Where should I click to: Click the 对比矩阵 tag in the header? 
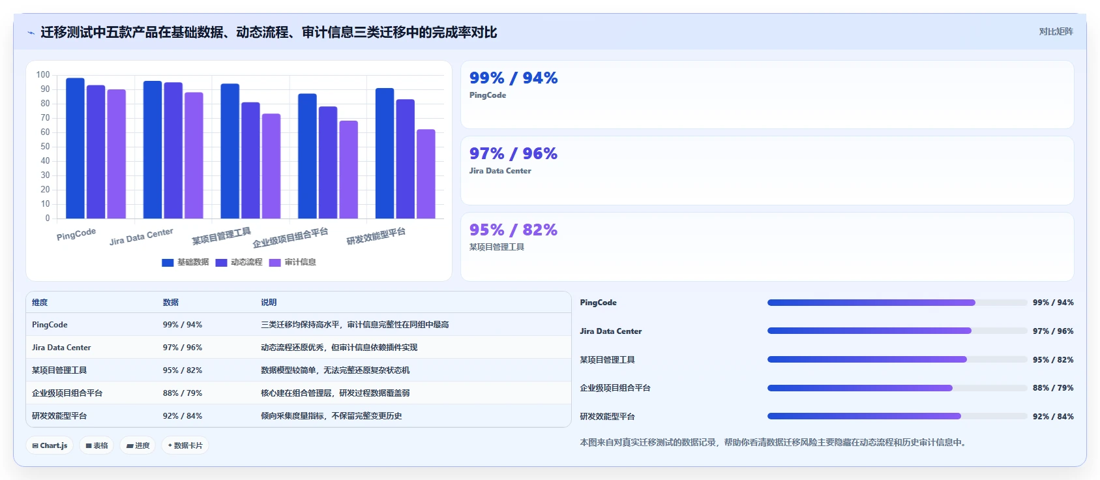(x=1056, y=31)
